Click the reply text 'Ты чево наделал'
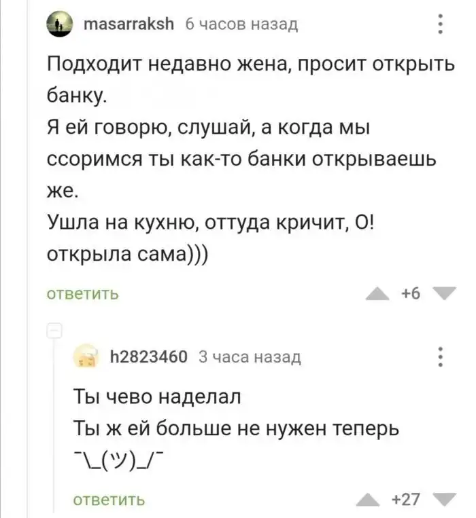The width and height of the screenshot is (476, 518). (156, 397)
